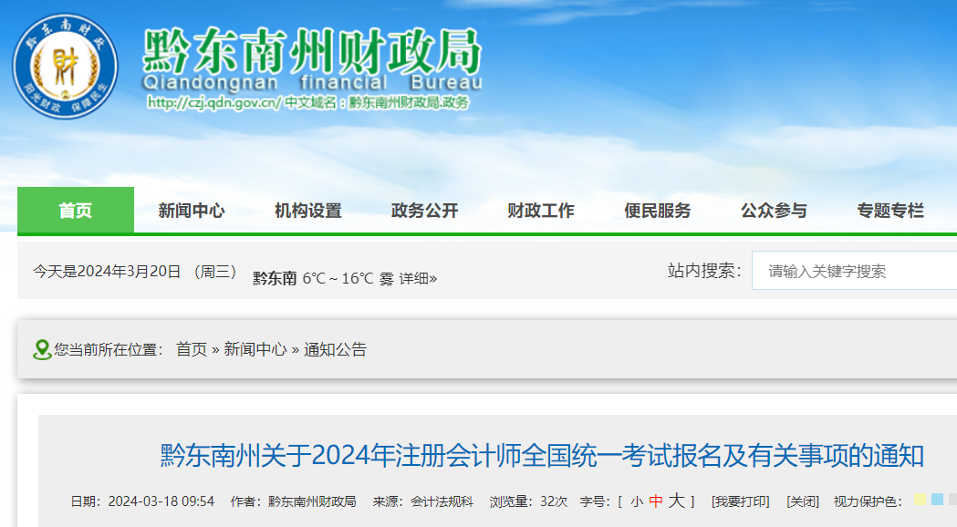Open the 财政工作 navigation item

[x=541, y=211]
